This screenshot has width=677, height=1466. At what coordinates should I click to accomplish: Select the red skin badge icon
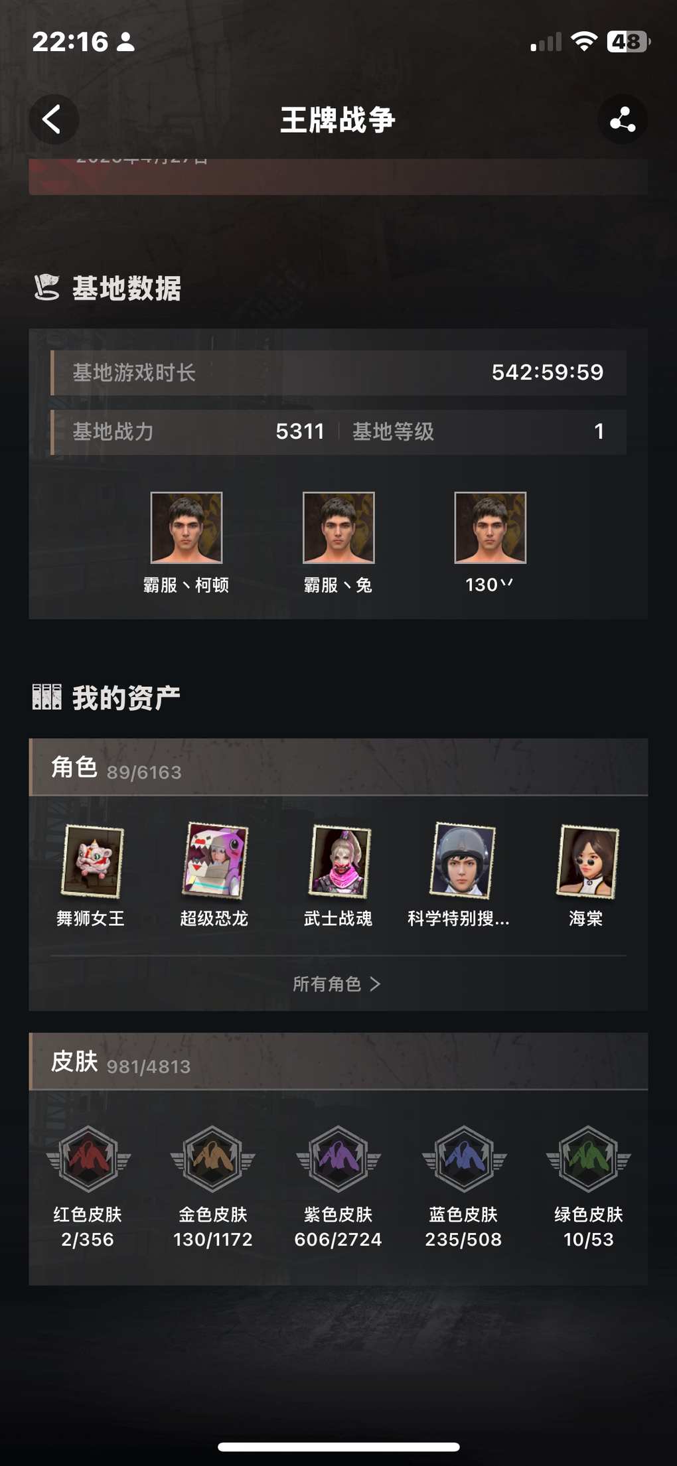[88, 1159]
